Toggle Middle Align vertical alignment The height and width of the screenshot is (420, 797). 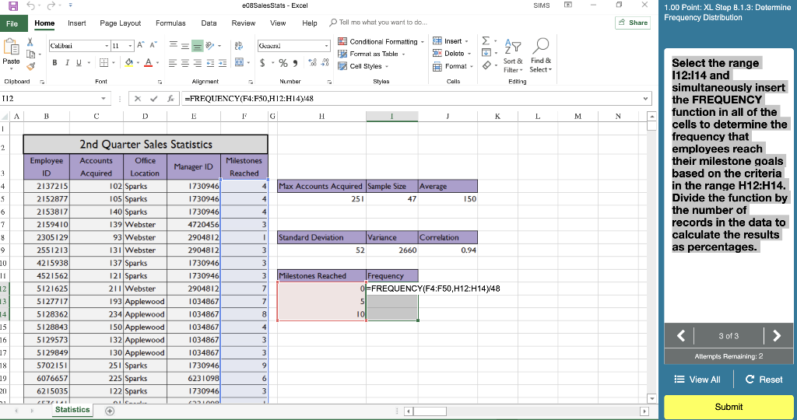(x=185, y=46)
